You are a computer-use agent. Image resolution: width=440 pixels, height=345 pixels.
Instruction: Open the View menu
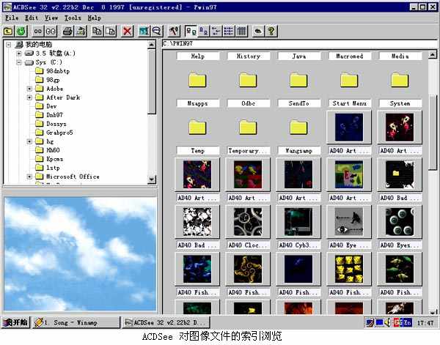point(51,17)
